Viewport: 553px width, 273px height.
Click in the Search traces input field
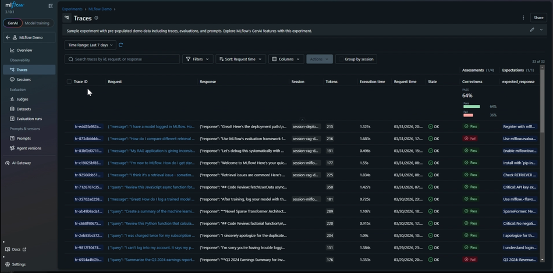(x=122, y=59)
